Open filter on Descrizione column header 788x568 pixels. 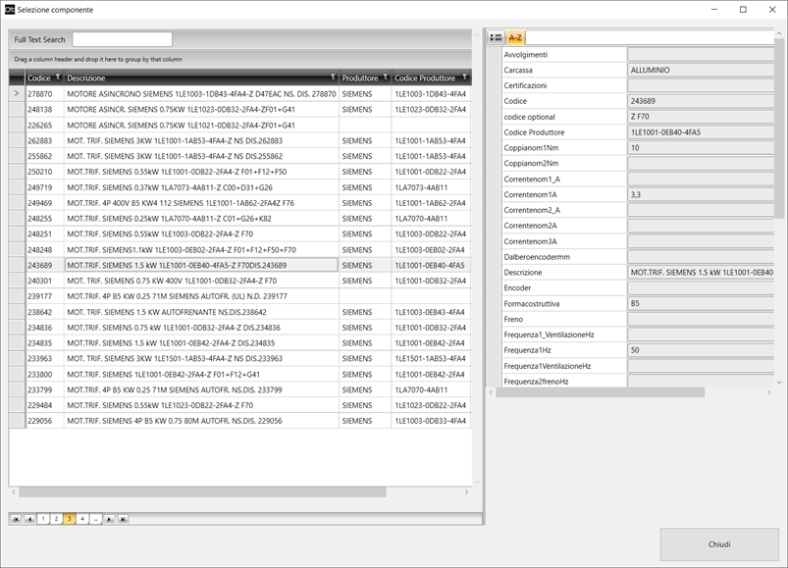point(333,77)
